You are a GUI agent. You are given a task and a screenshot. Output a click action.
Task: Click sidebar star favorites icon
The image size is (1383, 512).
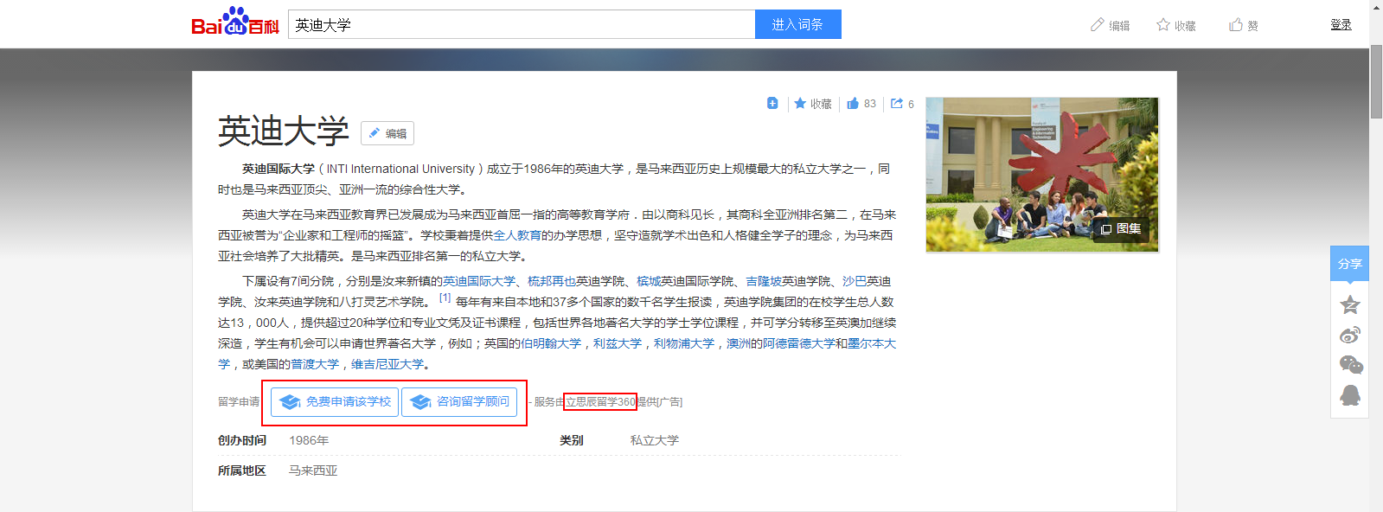1349,304
